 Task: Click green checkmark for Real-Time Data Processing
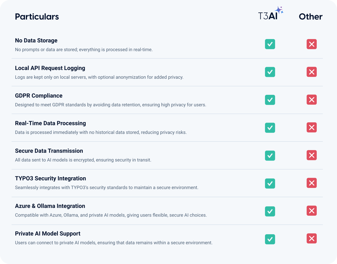[x=270, y=128]
